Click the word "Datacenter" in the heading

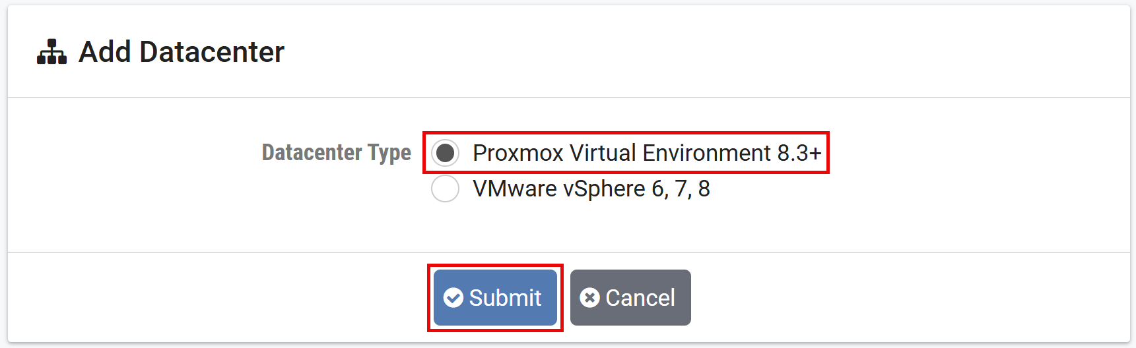pos(212,52)
